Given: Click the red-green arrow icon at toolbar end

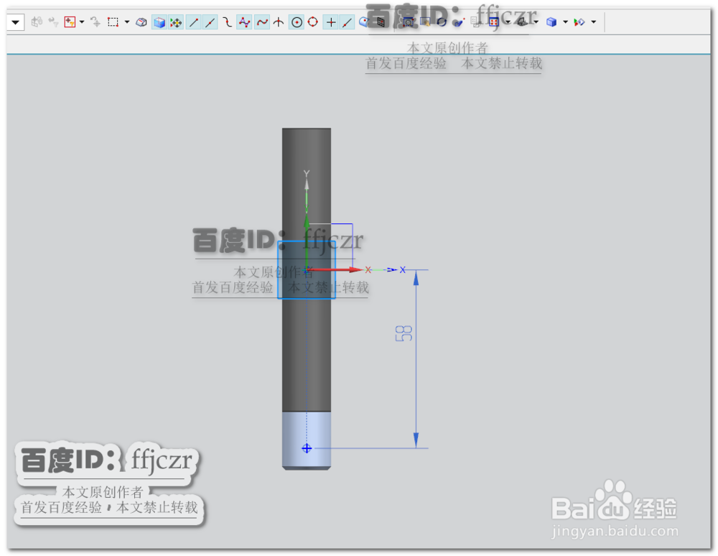Looking at the screenshot, I should click(579, 22).
